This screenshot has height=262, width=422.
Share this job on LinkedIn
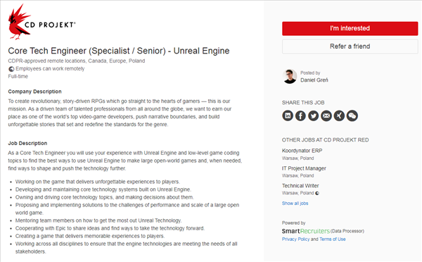pos(288,116)
